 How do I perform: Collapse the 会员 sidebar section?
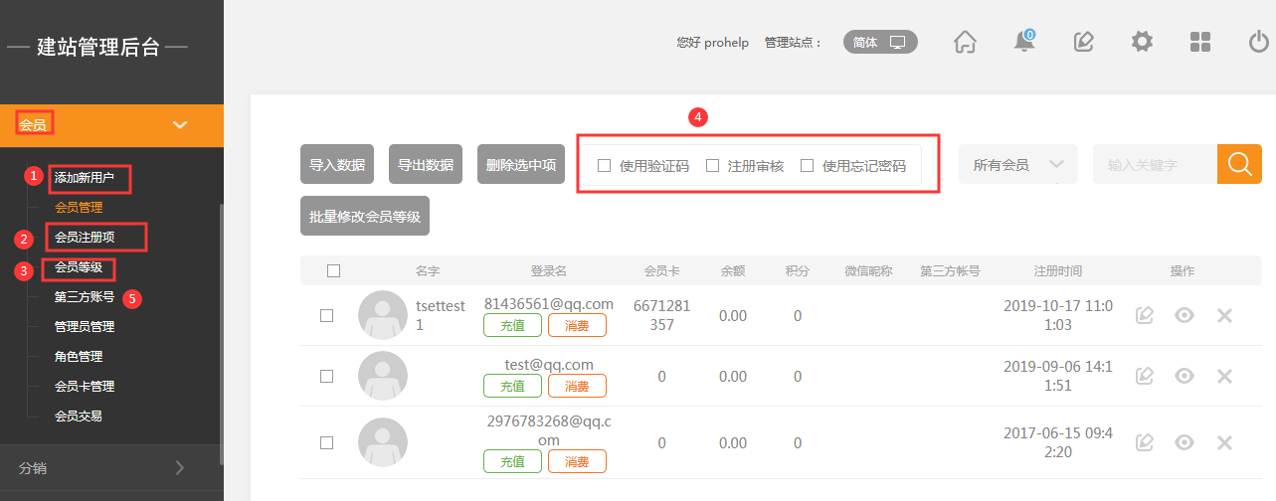[x=180, y=125]
